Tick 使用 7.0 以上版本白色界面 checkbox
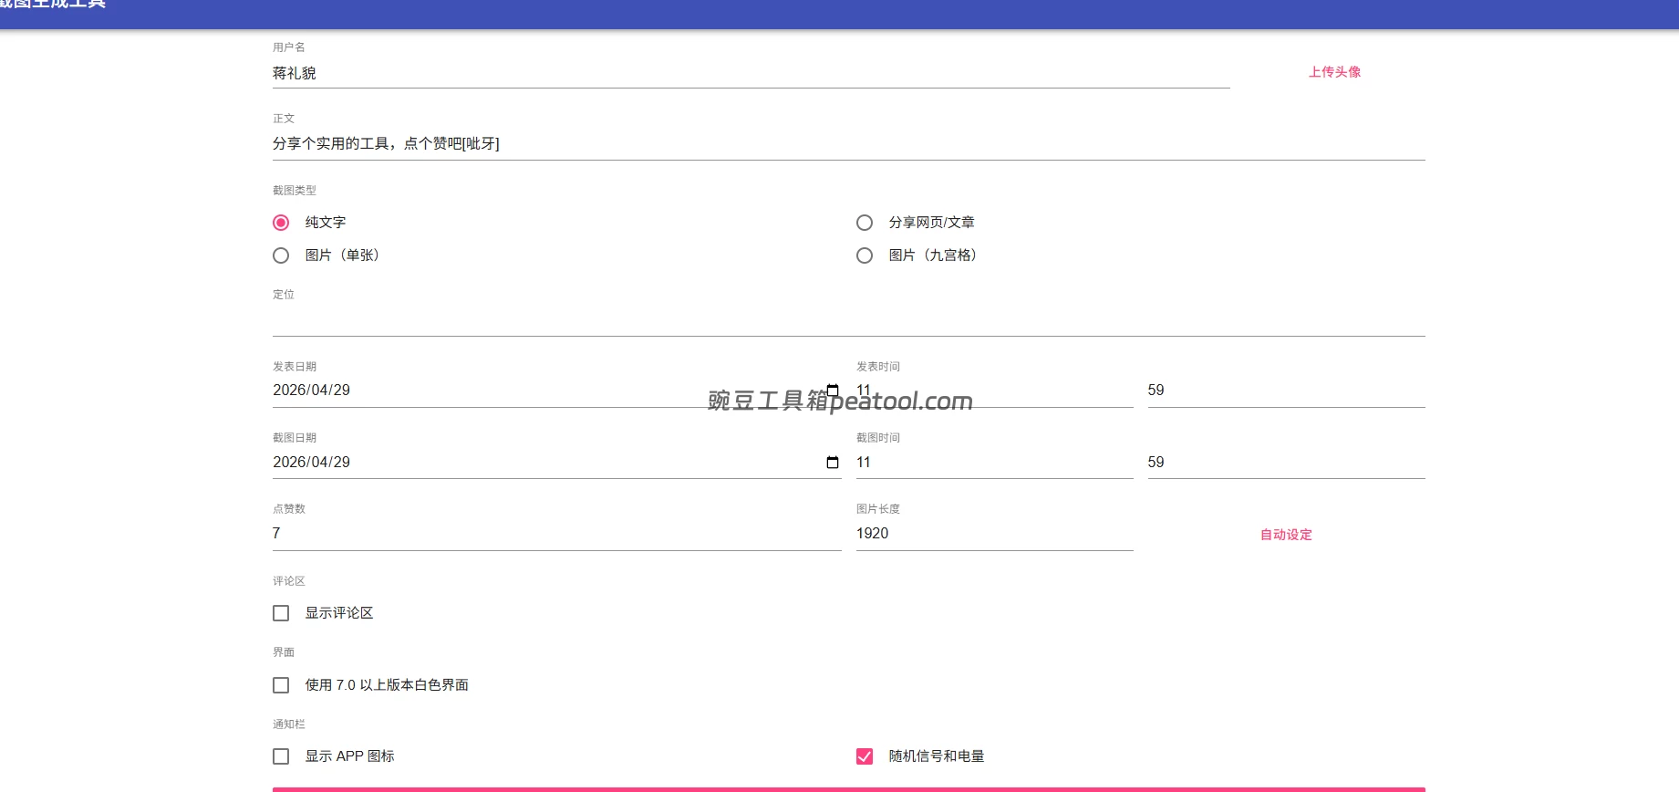The width and height of the screenshot is (1679, 792). coord(281,685)
